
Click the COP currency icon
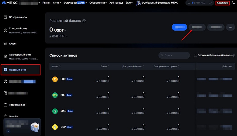click(x=55, y=127)
